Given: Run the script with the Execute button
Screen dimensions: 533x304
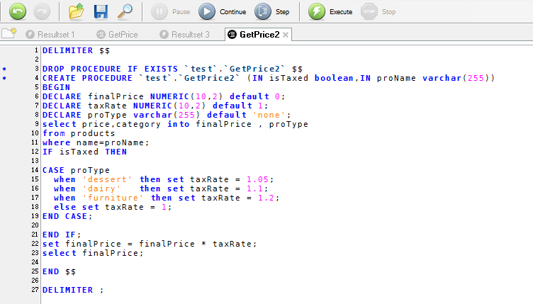Looking at the screenshot, I should pyautogui.click(x=330, y=11).
